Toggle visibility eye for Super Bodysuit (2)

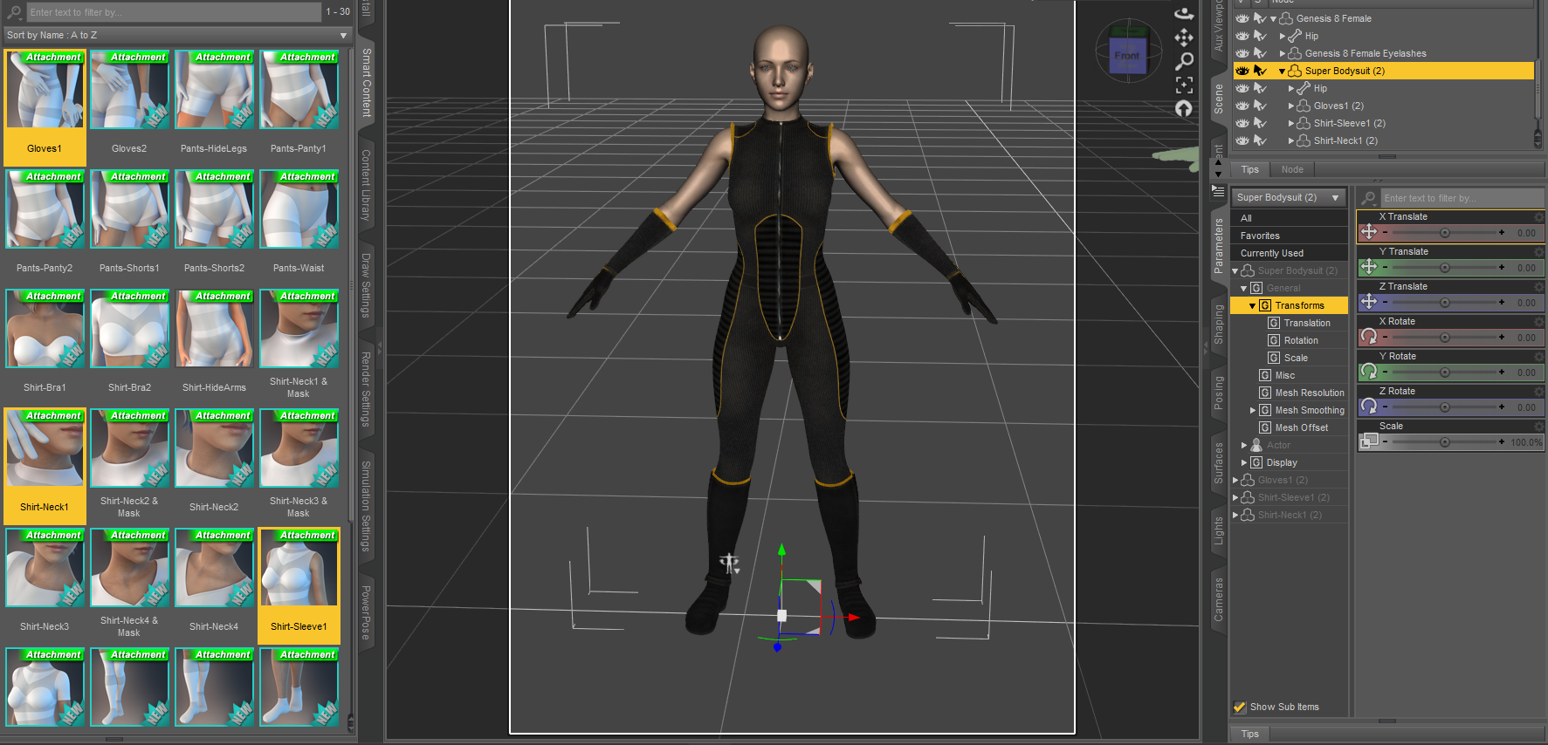point(1242,71)
